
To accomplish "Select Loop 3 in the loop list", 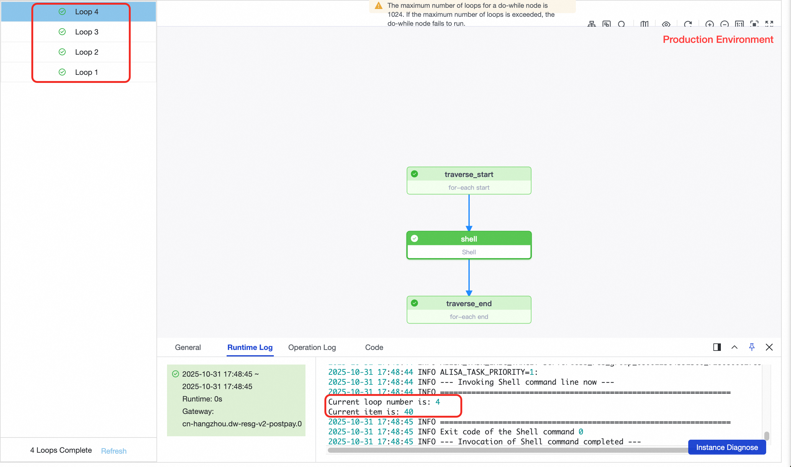I will tap(87, 32).
